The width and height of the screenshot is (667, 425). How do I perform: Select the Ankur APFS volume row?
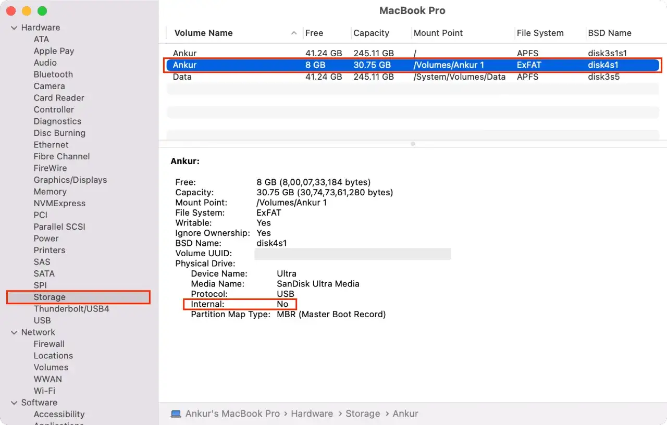413,53
